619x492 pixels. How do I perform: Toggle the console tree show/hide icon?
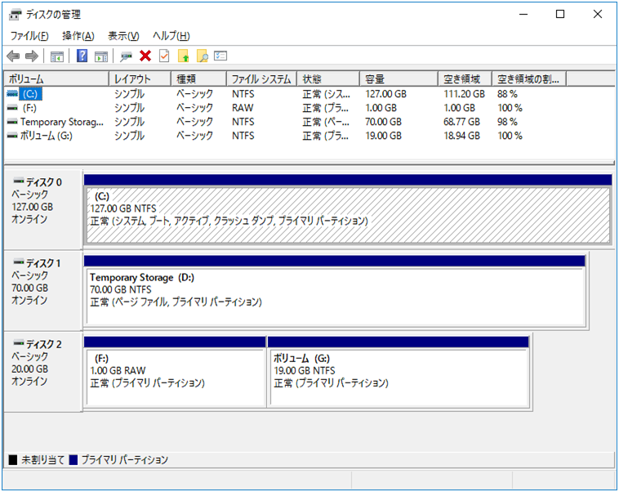[57, 56]
